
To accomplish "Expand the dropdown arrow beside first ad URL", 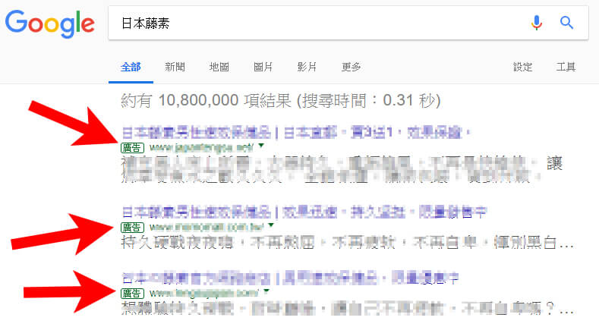I will click(261, 146).
